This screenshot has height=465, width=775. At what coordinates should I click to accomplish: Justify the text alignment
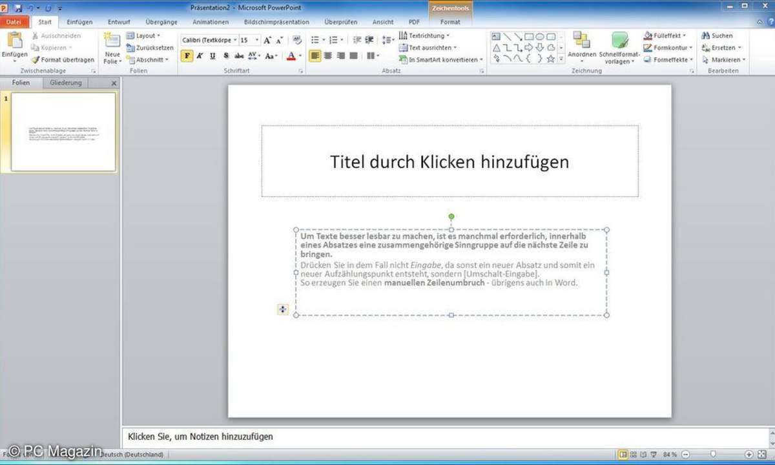353,56
